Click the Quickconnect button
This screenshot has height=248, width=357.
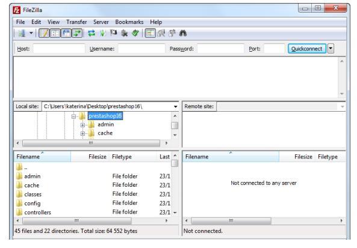coord(307,49)
